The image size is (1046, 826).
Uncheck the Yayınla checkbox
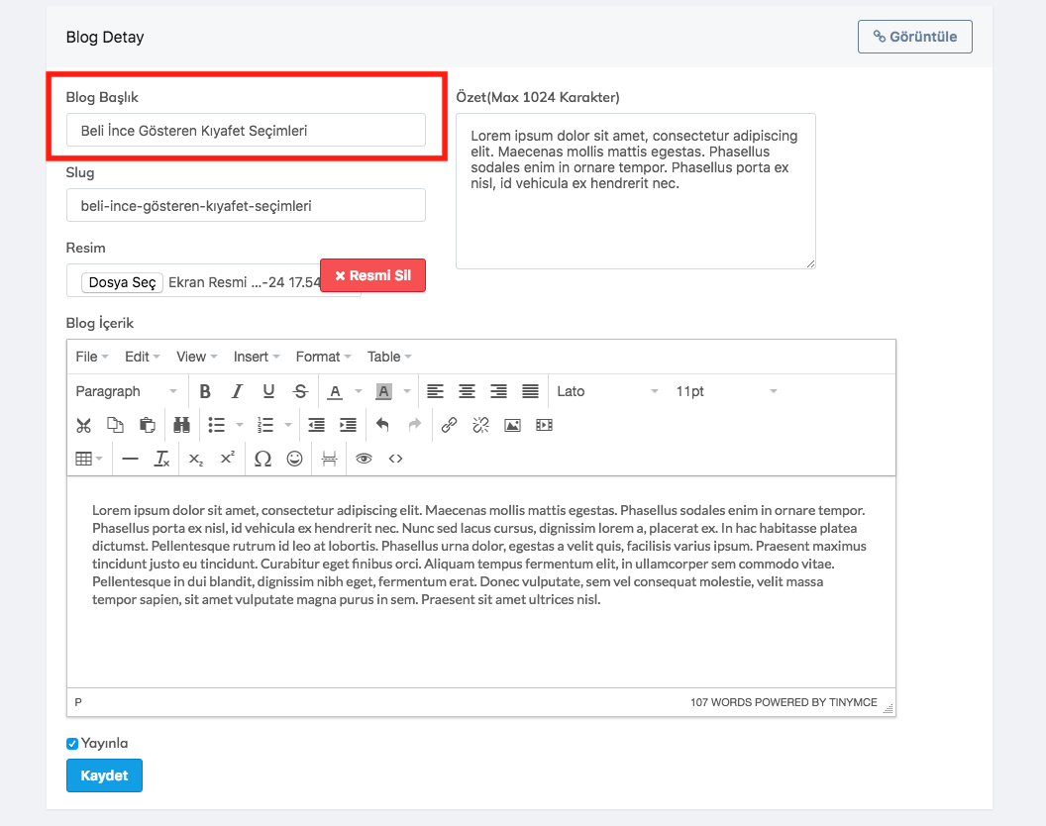coord(72,744)
